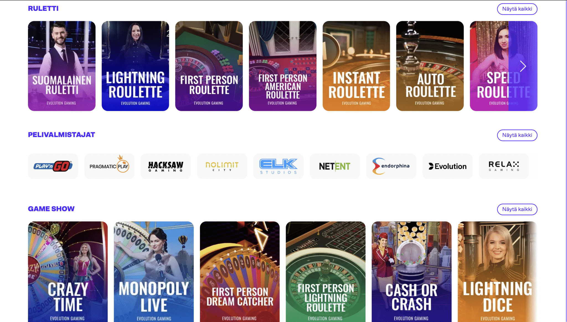Screen dimensions: 567x322
Task: Choose the Hacksaw Gaming provider logo
Action: coord(166,166)
